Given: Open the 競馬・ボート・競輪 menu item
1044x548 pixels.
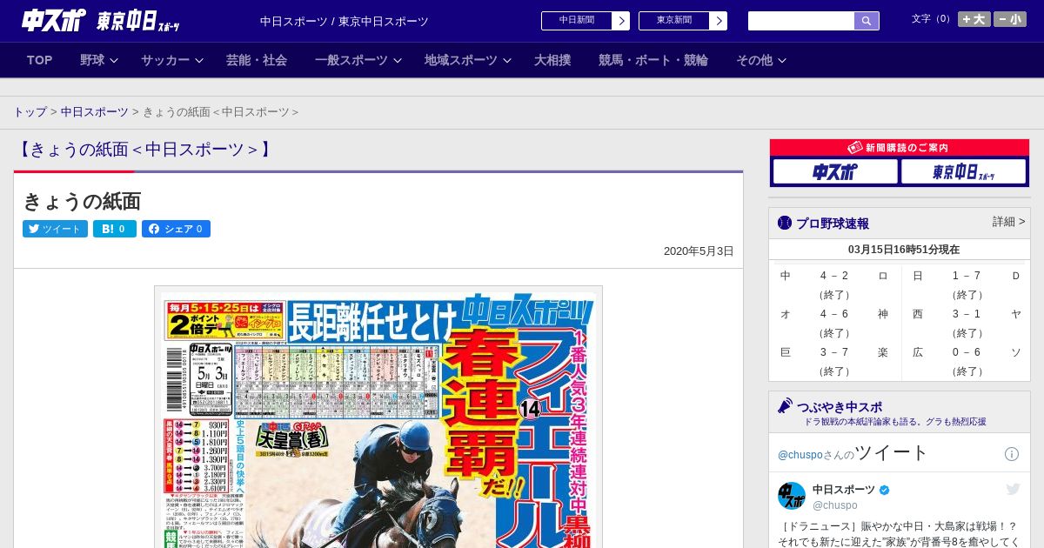Looking at the screenshot, I should click(653, 60).
